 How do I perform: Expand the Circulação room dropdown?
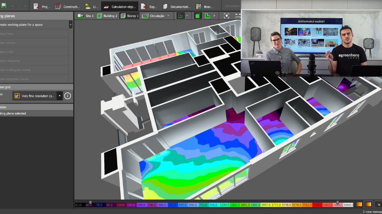coord(168,16)
